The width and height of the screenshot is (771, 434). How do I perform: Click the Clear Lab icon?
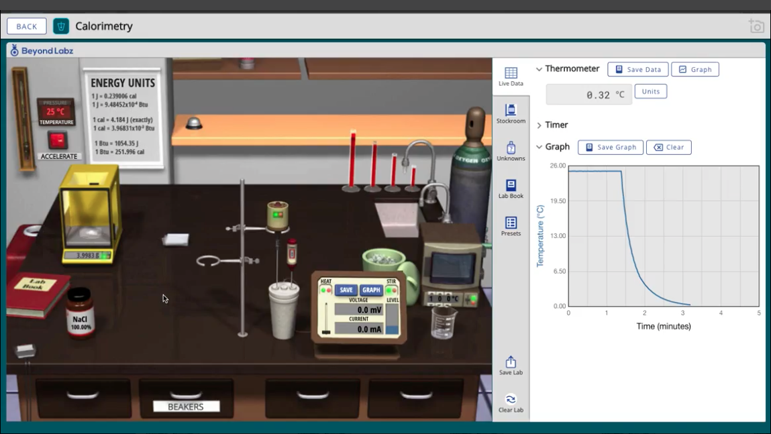point(511,400)
